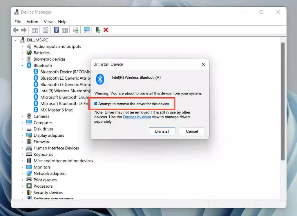Click the Show/Hide action pane toolbar icon
Image resolution: width=297 pixels, height=216 pixels.
(65, 30)
